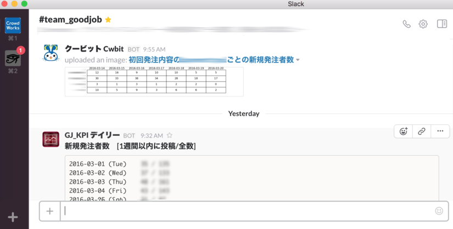Screen dimensions: 453x229
Task: Click the #team_goodjob channel title
Action: (70, 19)
